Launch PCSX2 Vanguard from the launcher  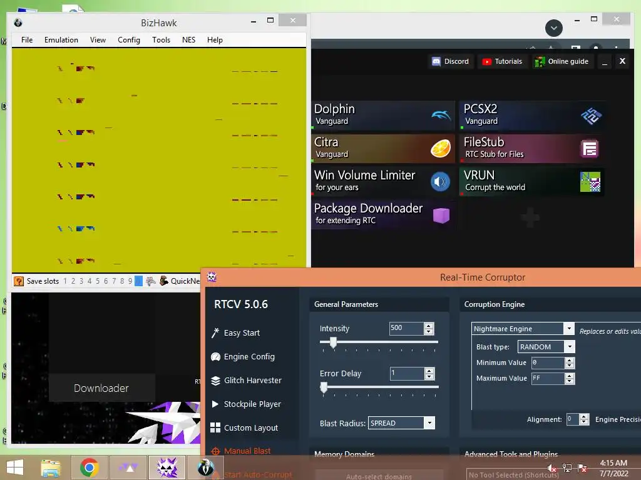pos(532,116)
